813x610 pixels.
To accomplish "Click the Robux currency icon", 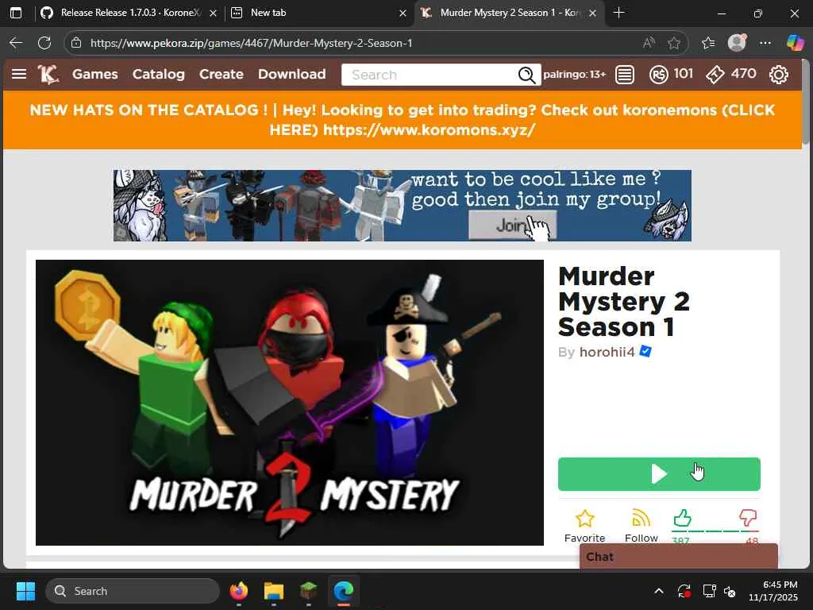I will [x=658, y=75].
